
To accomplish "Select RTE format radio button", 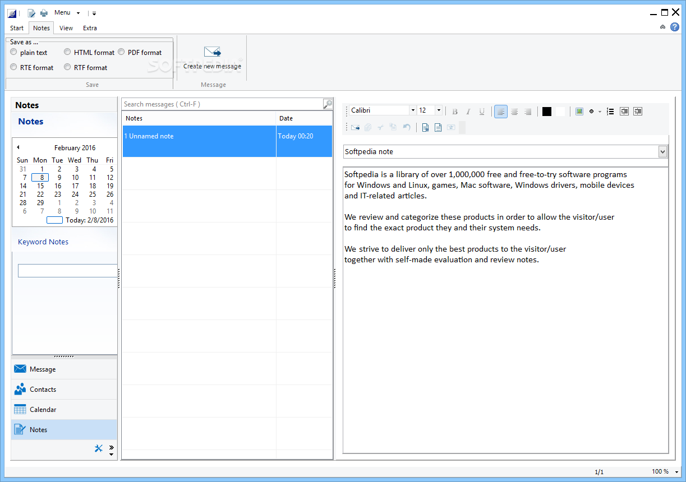I will pos(13,67).
